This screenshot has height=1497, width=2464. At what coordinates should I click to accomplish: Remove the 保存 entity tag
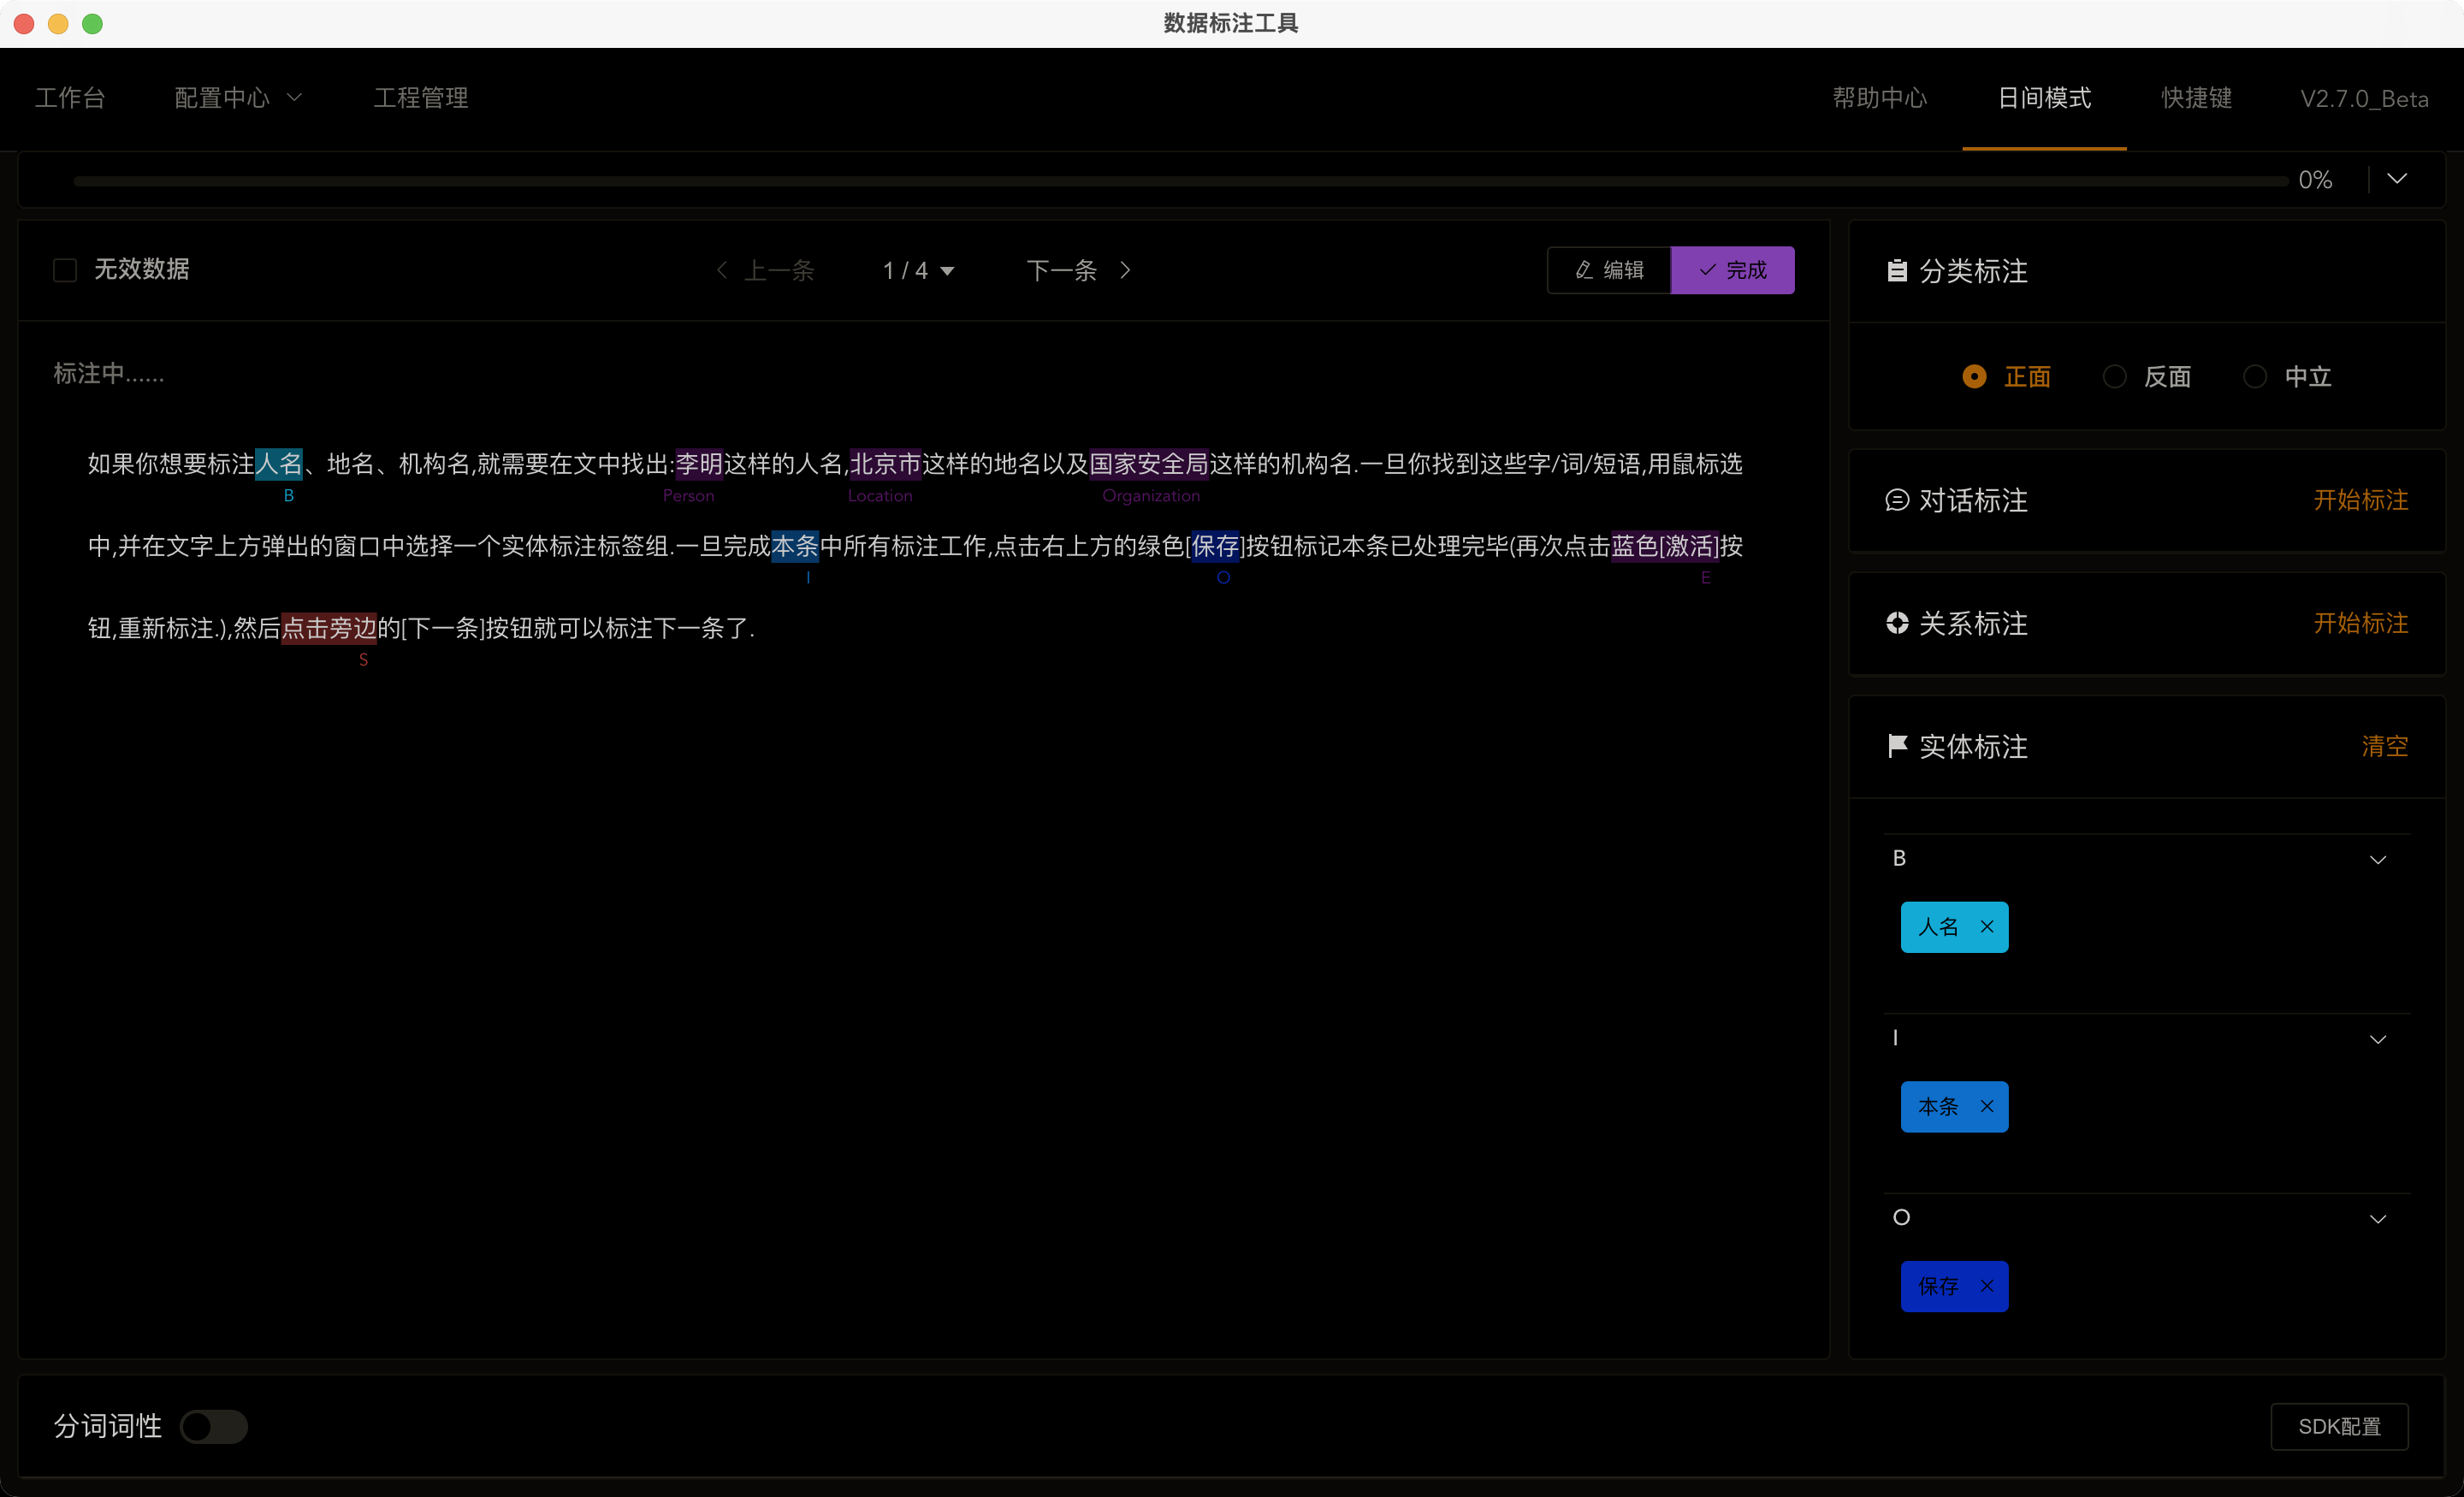click(1986, 1286)
